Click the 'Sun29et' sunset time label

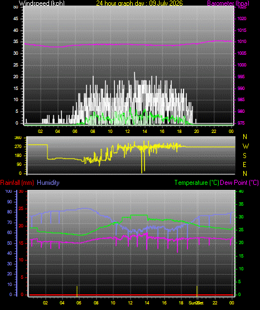pos(196,303)
